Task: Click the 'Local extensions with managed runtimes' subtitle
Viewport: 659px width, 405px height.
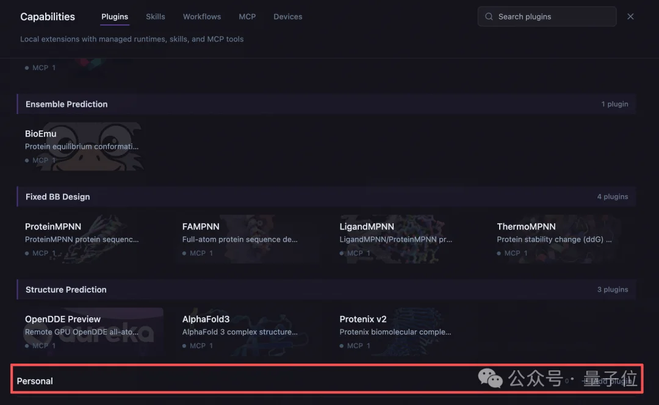Action: pos(132,39)
